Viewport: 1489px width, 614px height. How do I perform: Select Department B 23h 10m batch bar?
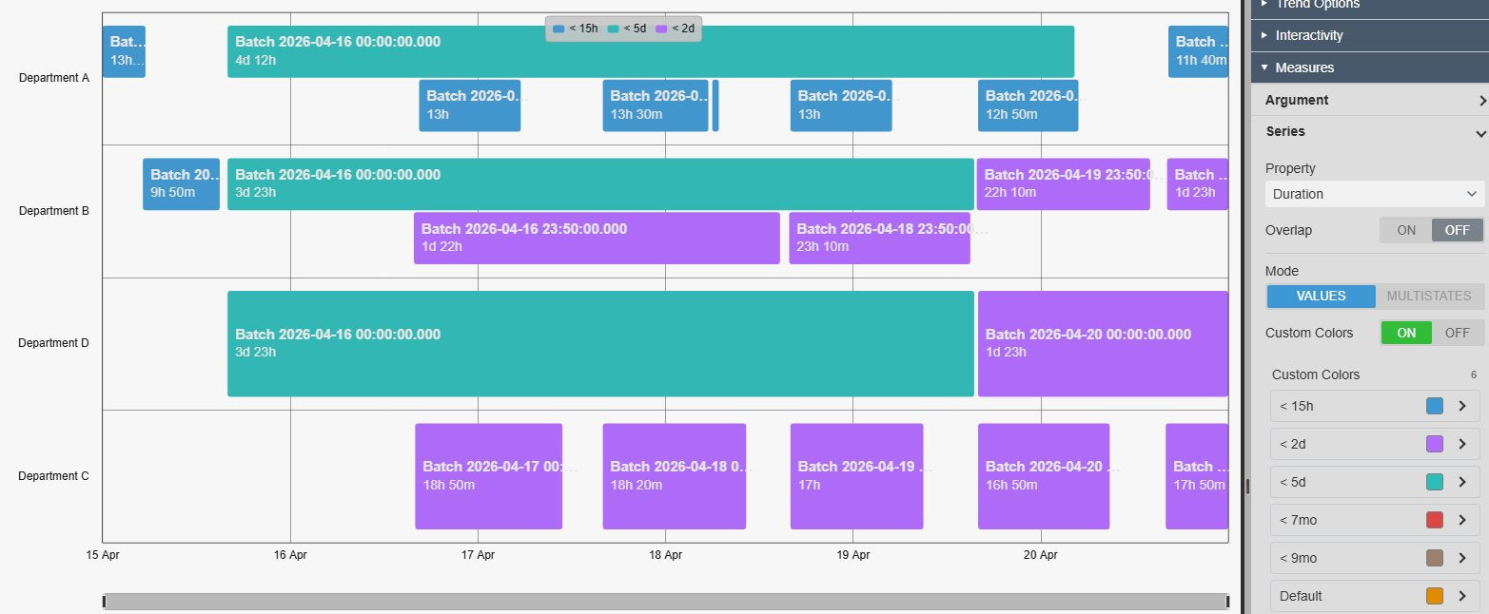click(879, 239)
